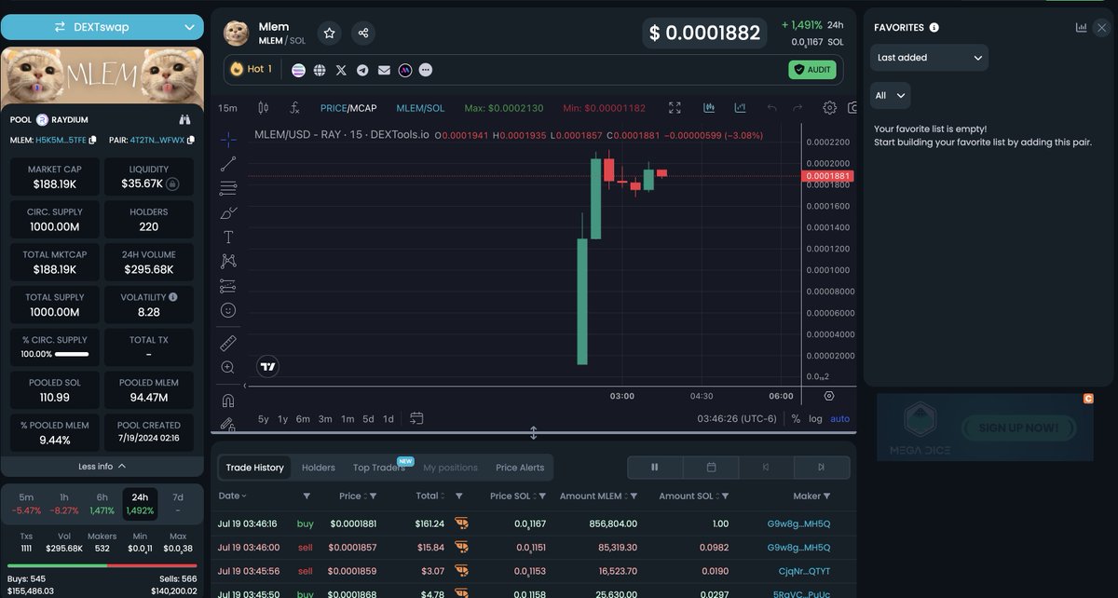Select the Trade History tab

[254, 468]
